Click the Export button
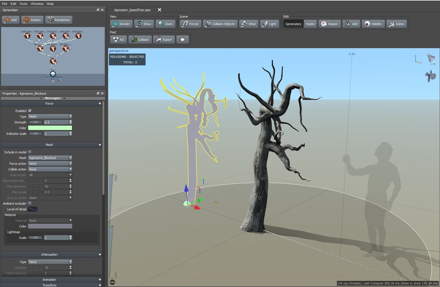 (164, 39)
